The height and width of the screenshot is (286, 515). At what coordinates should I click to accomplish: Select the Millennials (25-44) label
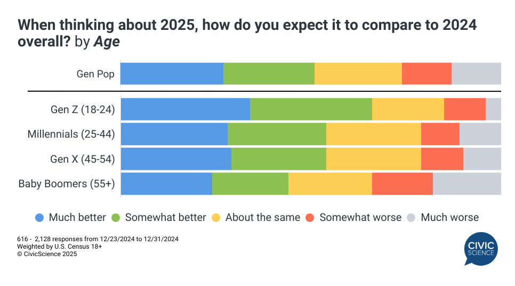(x=71, y=134)
